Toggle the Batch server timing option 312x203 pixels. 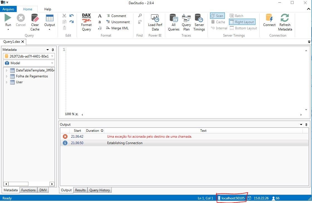coord(237,16)
